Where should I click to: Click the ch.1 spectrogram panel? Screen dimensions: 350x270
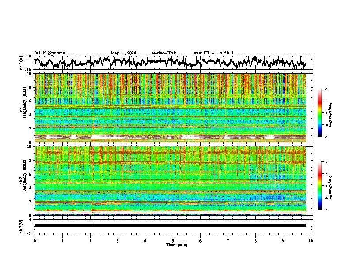170,108
